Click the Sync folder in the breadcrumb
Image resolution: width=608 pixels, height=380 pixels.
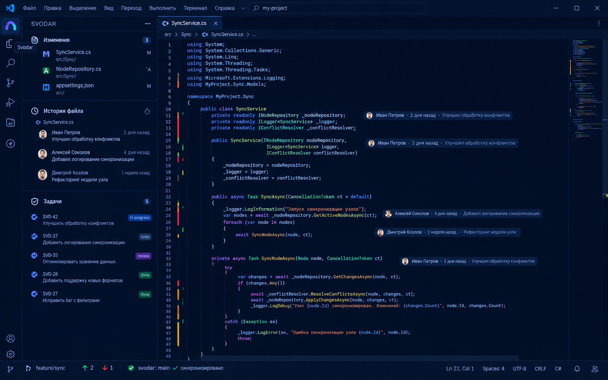(186, 34)
